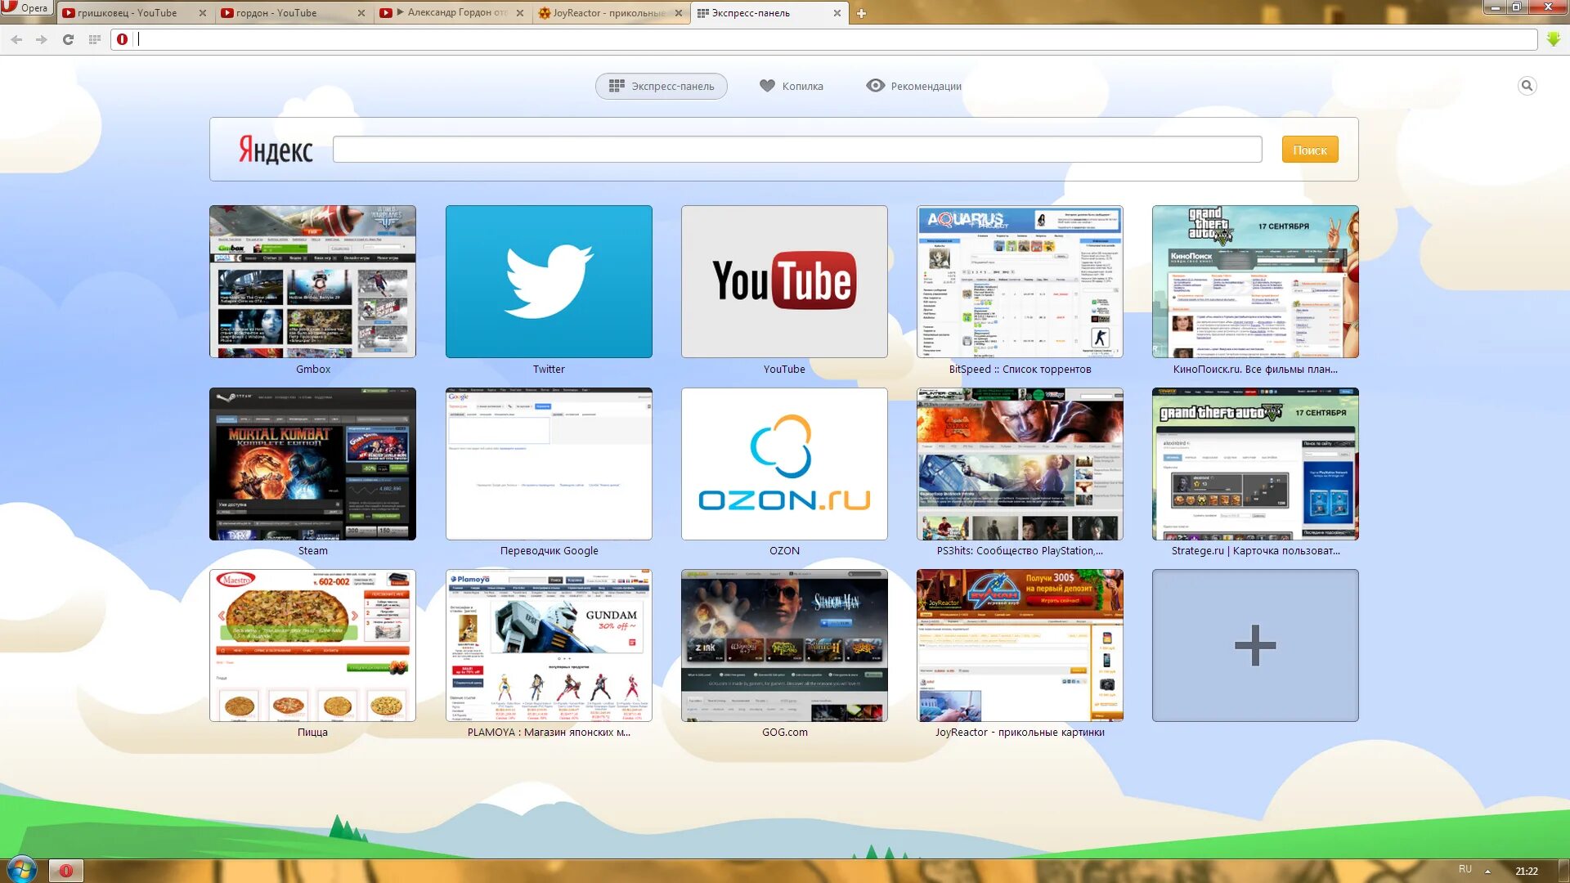The image size is (1570, 883).
Task: Reload the current page
Action: point(69,39)
